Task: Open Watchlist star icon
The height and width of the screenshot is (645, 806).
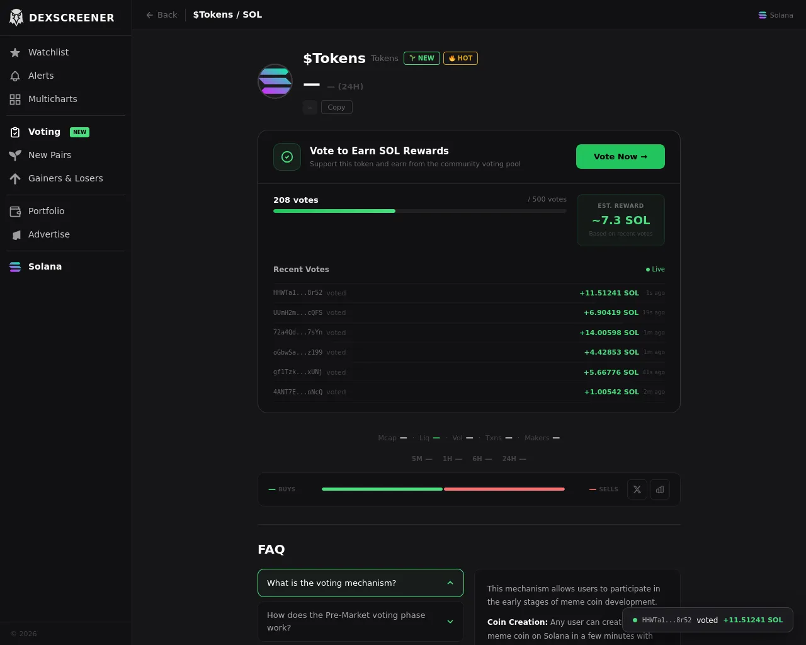Action: [15, 52]
